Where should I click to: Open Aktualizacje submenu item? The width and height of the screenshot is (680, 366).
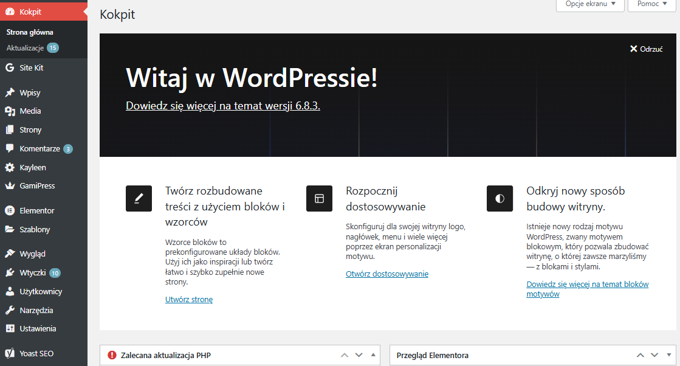pos(26,48)
